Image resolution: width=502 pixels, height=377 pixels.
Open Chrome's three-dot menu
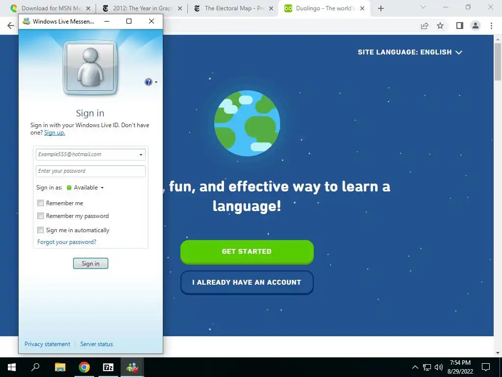[x=491, y=26]
